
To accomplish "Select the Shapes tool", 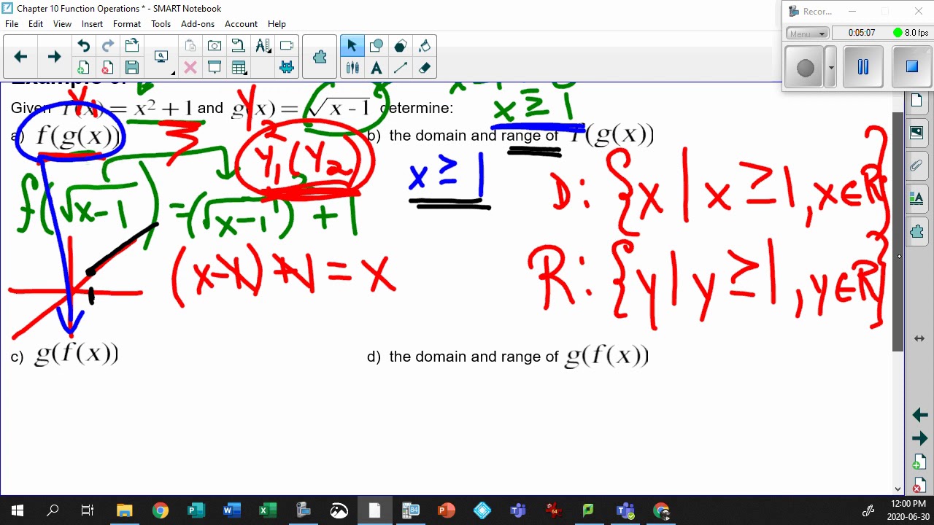I will tap(376, 46).
